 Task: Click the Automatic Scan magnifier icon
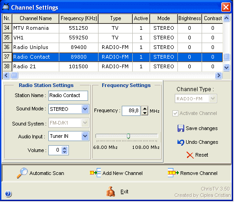point(22,173)
